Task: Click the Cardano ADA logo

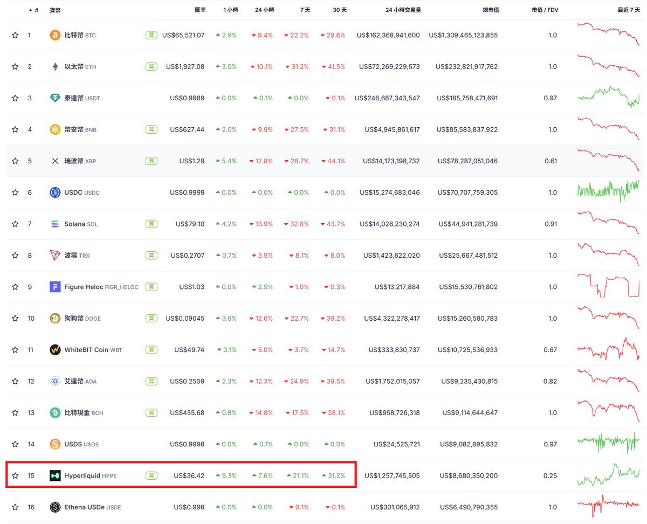Action: tap(55, 382)
